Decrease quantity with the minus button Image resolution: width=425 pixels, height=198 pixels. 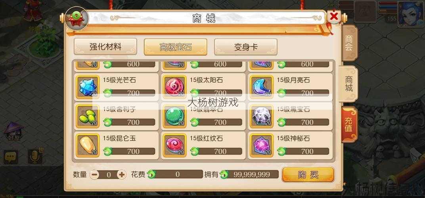tap(94, 175)
